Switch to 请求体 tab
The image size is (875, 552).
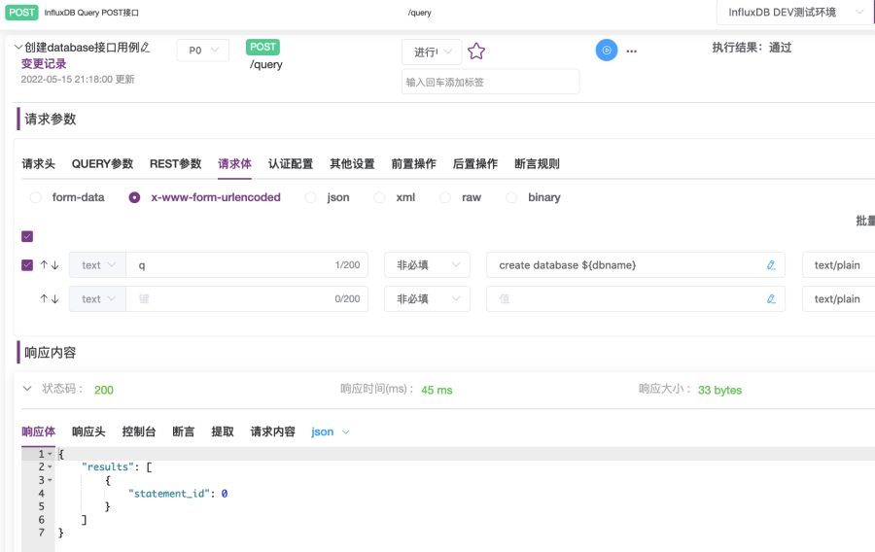pos(234,164)
